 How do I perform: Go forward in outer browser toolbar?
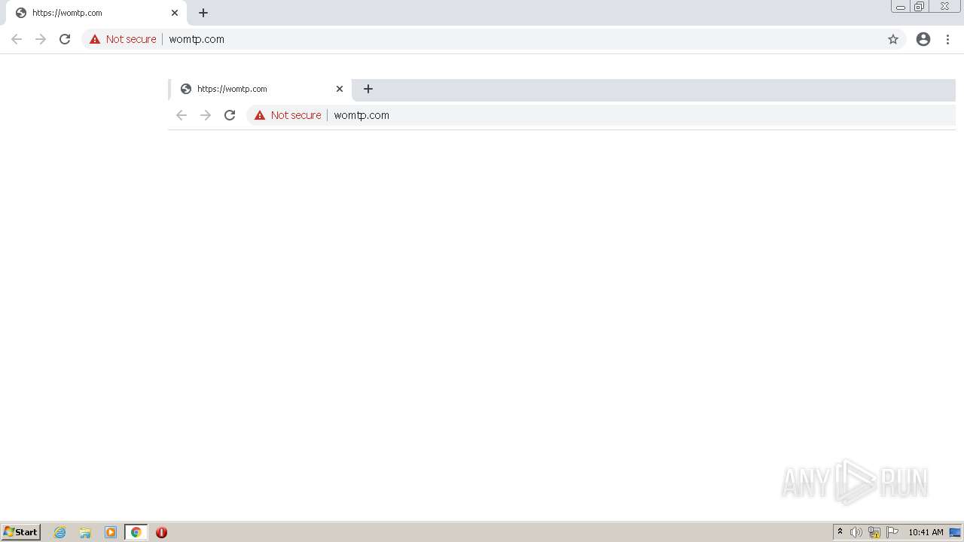tap(41, 39)
